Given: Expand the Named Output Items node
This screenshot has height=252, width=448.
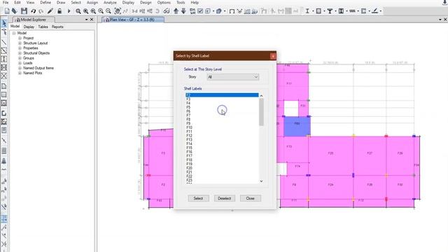Looking at the screenshot, I should tap(20, 68).
